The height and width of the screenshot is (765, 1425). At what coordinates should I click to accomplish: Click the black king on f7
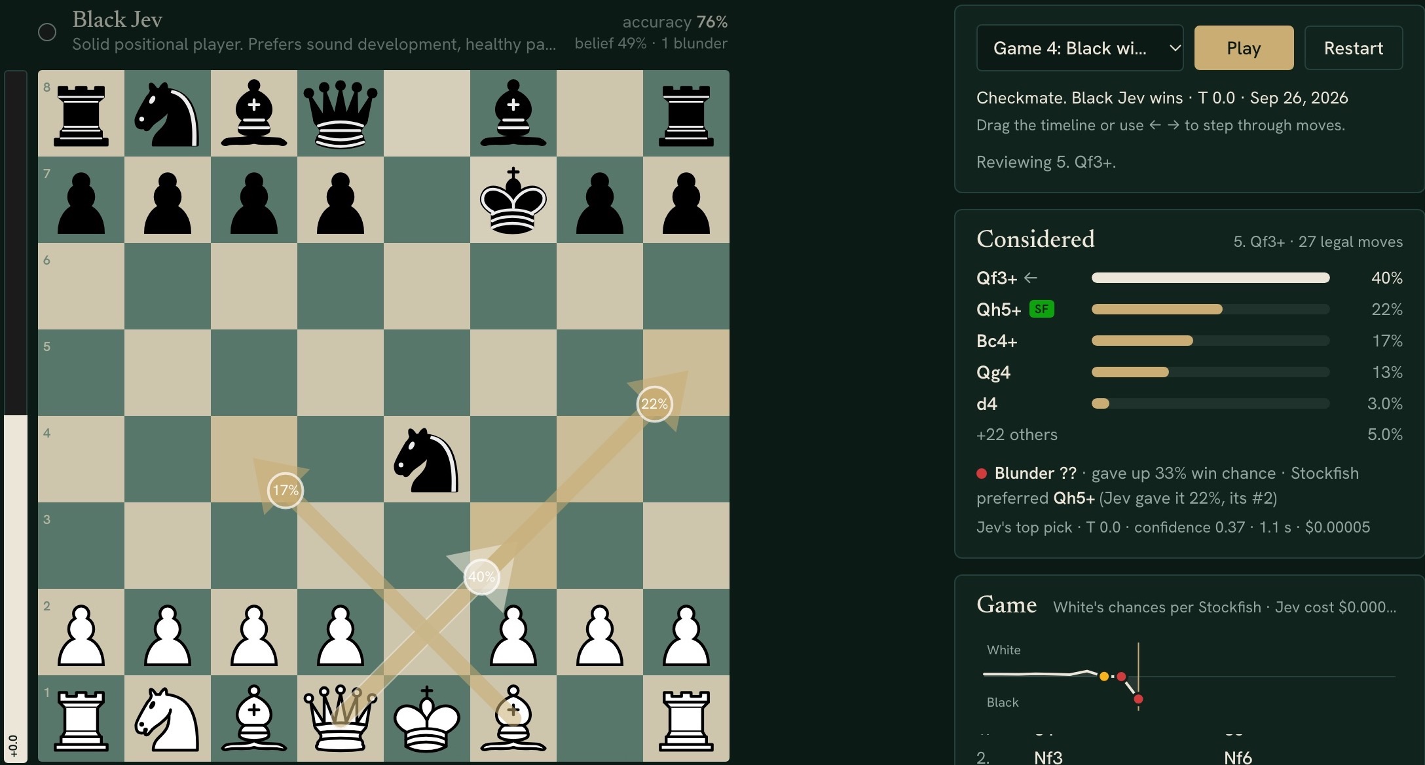[x=513, y=200]
